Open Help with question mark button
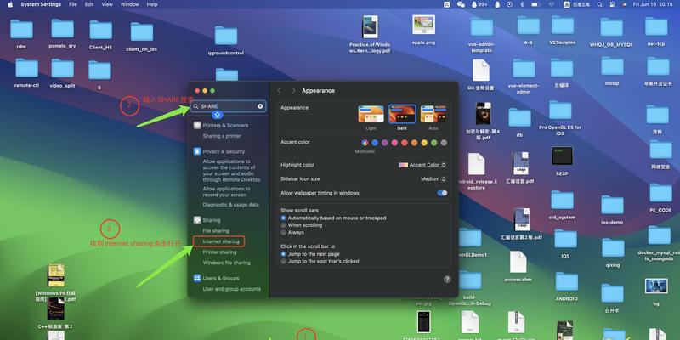 [447, 280]
